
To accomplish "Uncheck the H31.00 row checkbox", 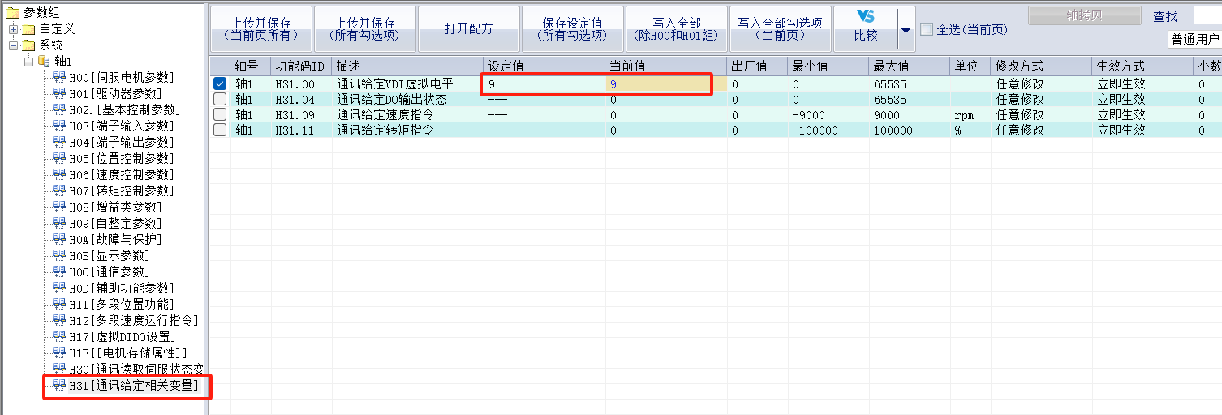I will click(x=220, y=83).
